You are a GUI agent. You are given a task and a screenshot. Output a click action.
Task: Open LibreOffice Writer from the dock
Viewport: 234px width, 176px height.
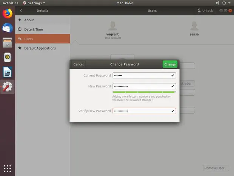[7, 72]
